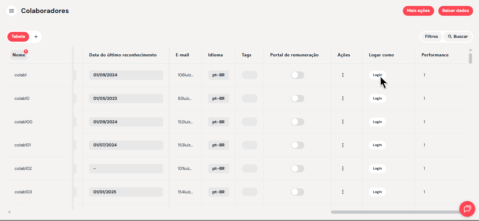Viewport: 479px width, 221px height.
Task: Open search with the Buscar magnifier
Action: click(x=458, y=36)
